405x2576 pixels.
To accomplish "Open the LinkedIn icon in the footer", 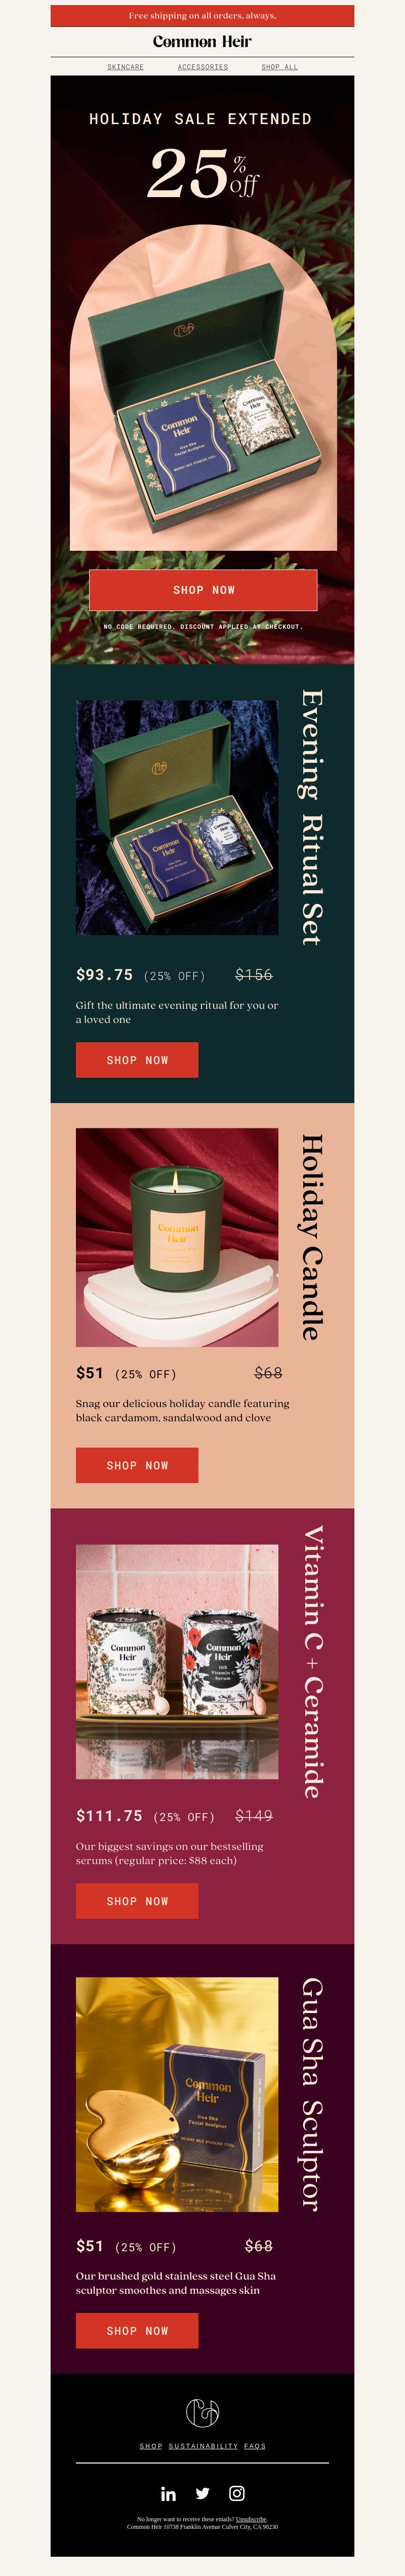I will point(168,2493).
